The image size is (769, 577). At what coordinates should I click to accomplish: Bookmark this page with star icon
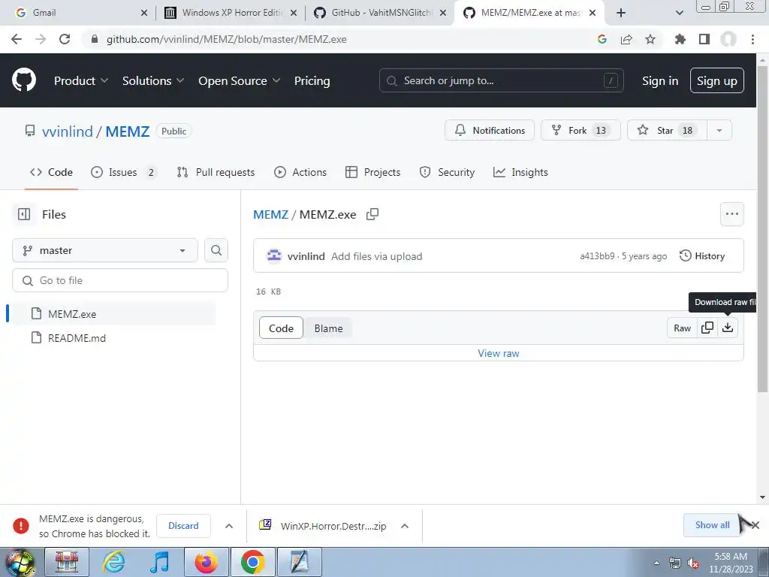point(650,39)
